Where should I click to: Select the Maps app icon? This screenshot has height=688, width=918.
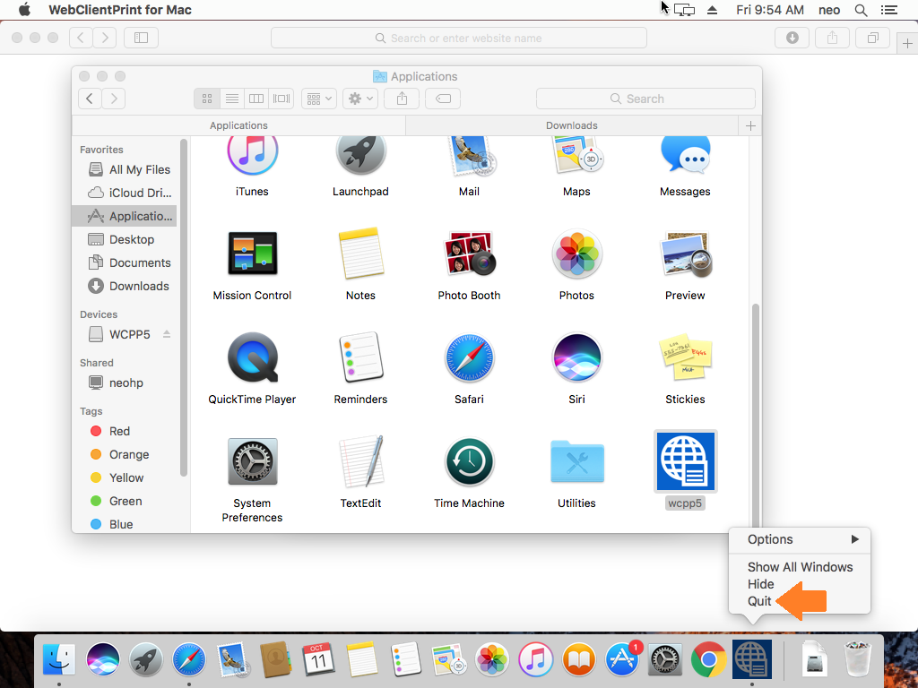click(576, 154)
